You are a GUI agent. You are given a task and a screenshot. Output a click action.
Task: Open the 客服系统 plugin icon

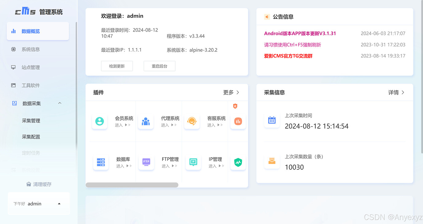tap(192, 121)
